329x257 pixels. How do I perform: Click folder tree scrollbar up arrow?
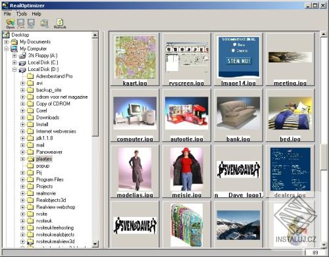pyautogui.click(x=95, y=35)
